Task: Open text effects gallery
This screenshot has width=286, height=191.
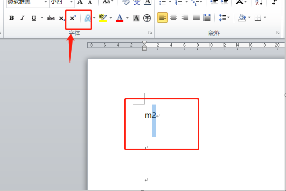Action: [x=87, y=18]
